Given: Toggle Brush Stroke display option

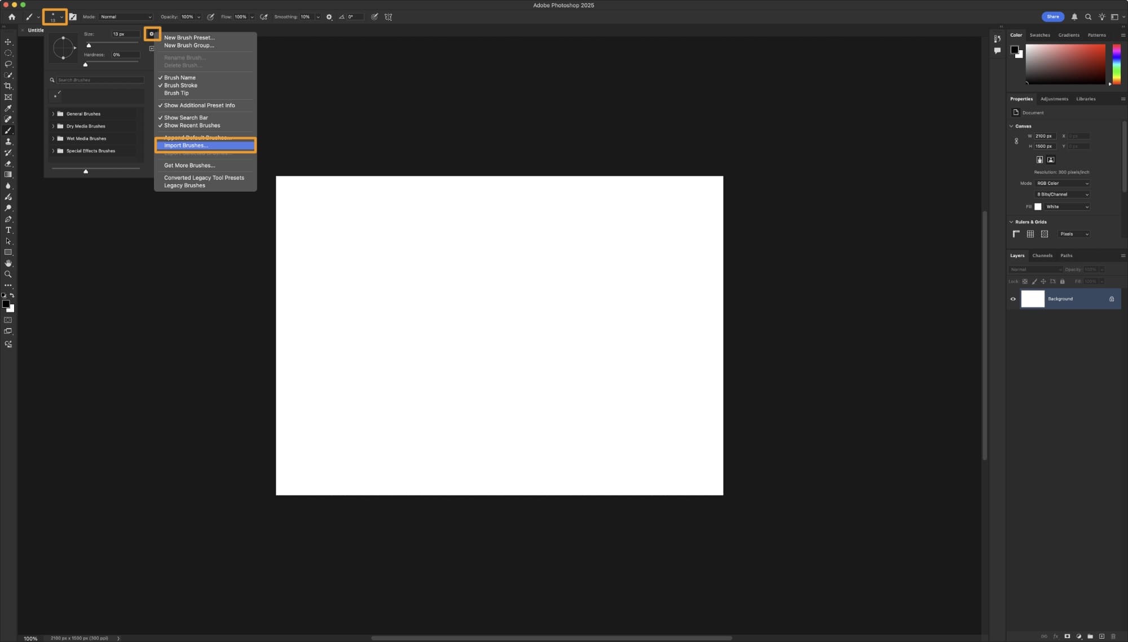Looking at the screenshot, I should click(x=180, y=86).
